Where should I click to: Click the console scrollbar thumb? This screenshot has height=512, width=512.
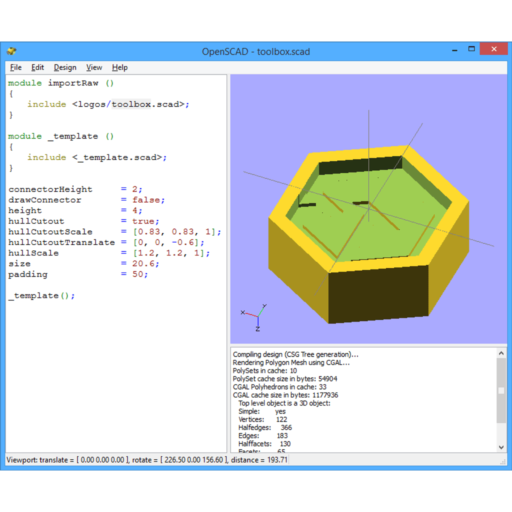click(x=501, y=390)
